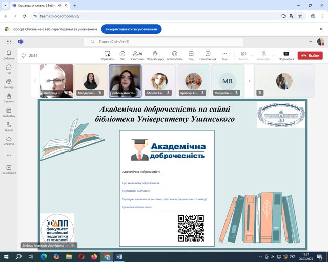Image resolution: width=328 pixels, height=262 pixels.
Task: Switch to Команды tab in sidebar
Action: 9,83
